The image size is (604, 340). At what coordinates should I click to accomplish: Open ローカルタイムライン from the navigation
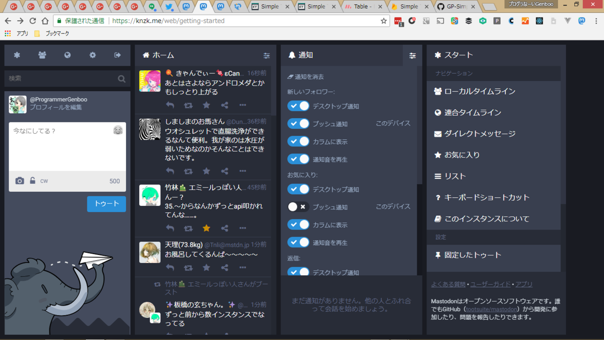(479, 92)
